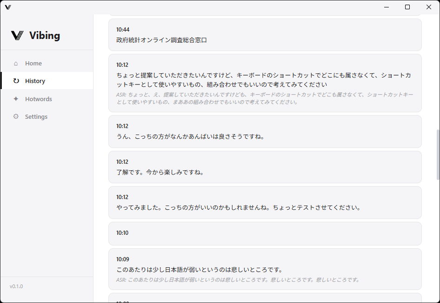Select the 10:12 entry starting with うん

(x=265, y=131)
